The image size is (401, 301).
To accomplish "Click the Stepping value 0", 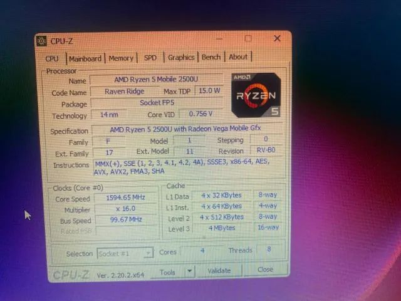I will pyautogui.click(x=266, y=139).
